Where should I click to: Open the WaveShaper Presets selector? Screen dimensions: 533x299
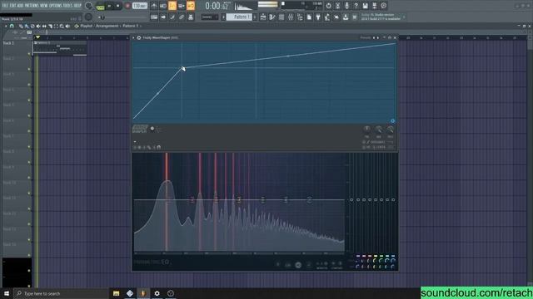pyautogui.click(x=366, y=37)
